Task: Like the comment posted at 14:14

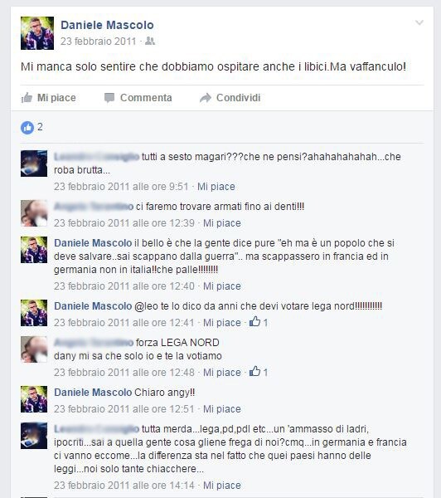Action: 222,486
